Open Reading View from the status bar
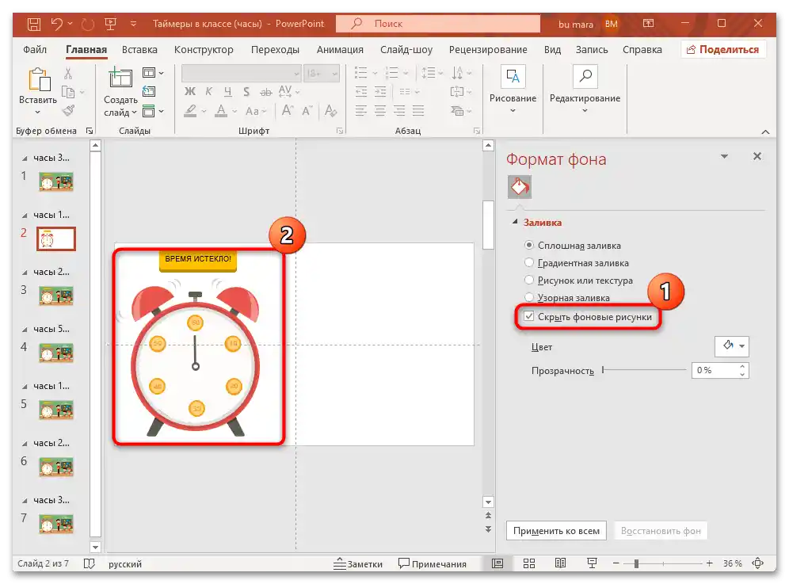The image size is (789, 584). (x=561, y=563)
